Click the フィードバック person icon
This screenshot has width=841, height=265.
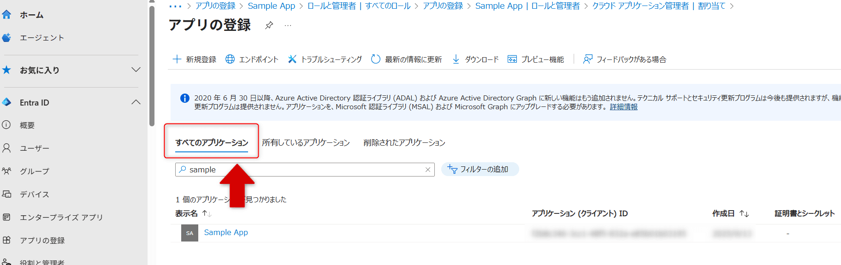click(588, 59)
